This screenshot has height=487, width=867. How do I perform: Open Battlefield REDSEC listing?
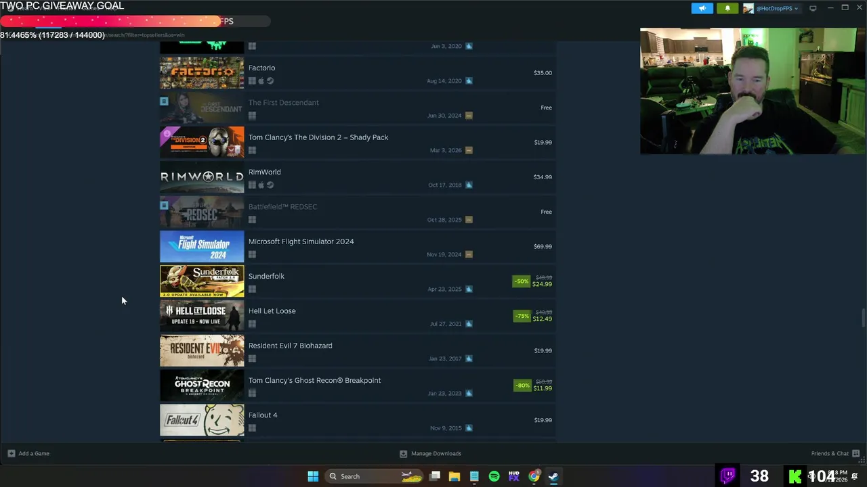(x=358, y=212)
